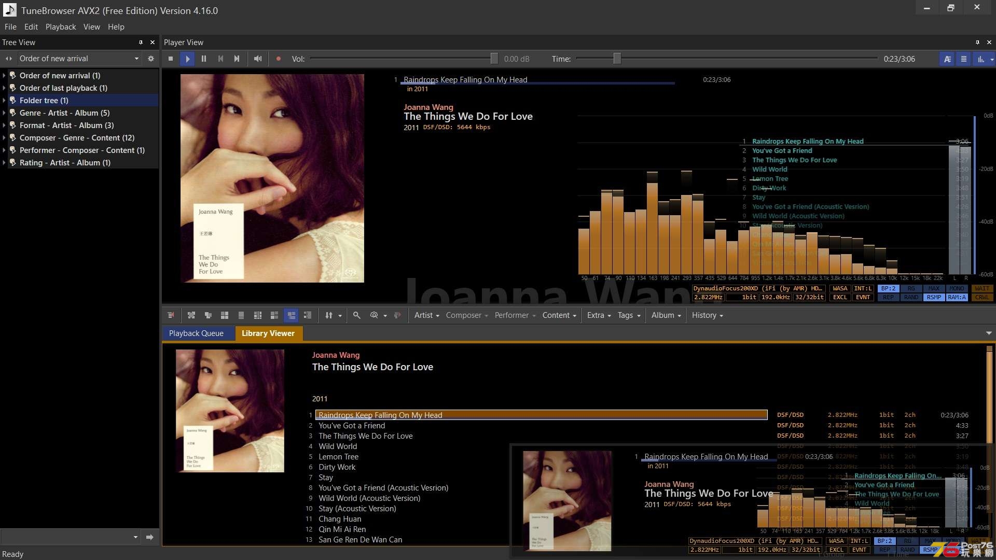
Task: Open the tree view settings gear
Action: click(151, 59)
